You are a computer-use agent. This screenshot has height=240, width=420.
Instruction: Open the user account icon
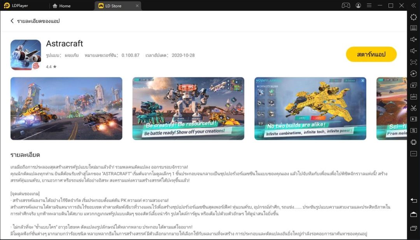[358, 5]
